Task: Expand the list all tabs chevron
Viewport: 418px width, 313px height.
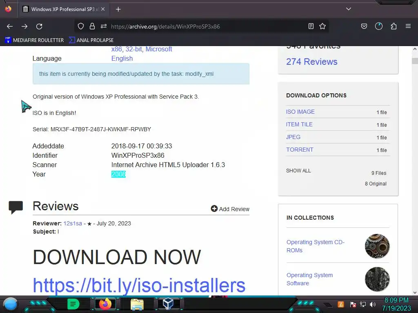Action: pyautogui.click(x=349, y=9)
